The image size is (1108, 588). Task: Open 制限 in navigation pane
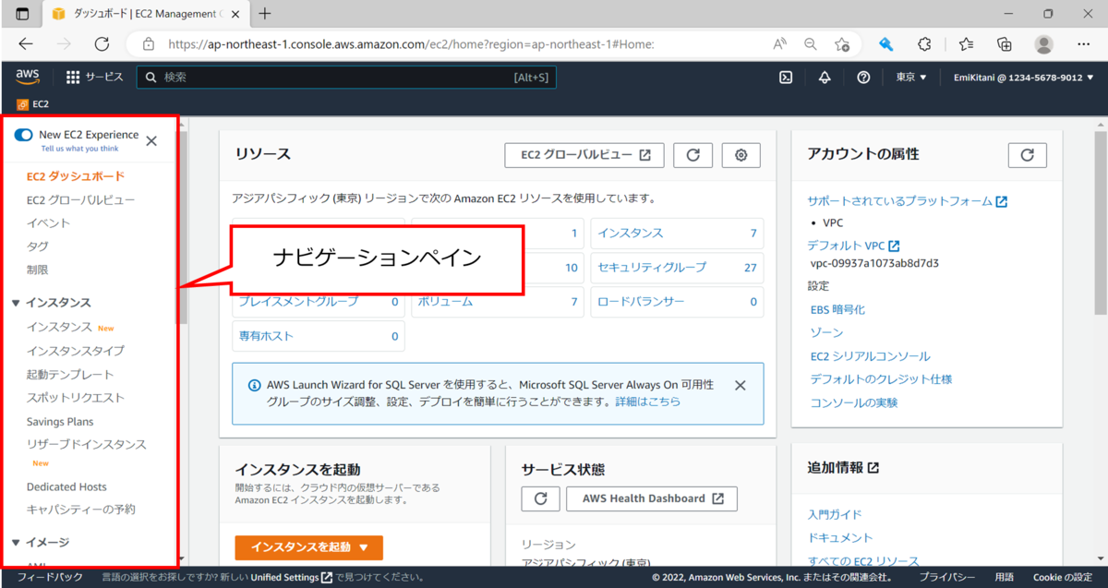pyautogui.click(x=38, y=270)
